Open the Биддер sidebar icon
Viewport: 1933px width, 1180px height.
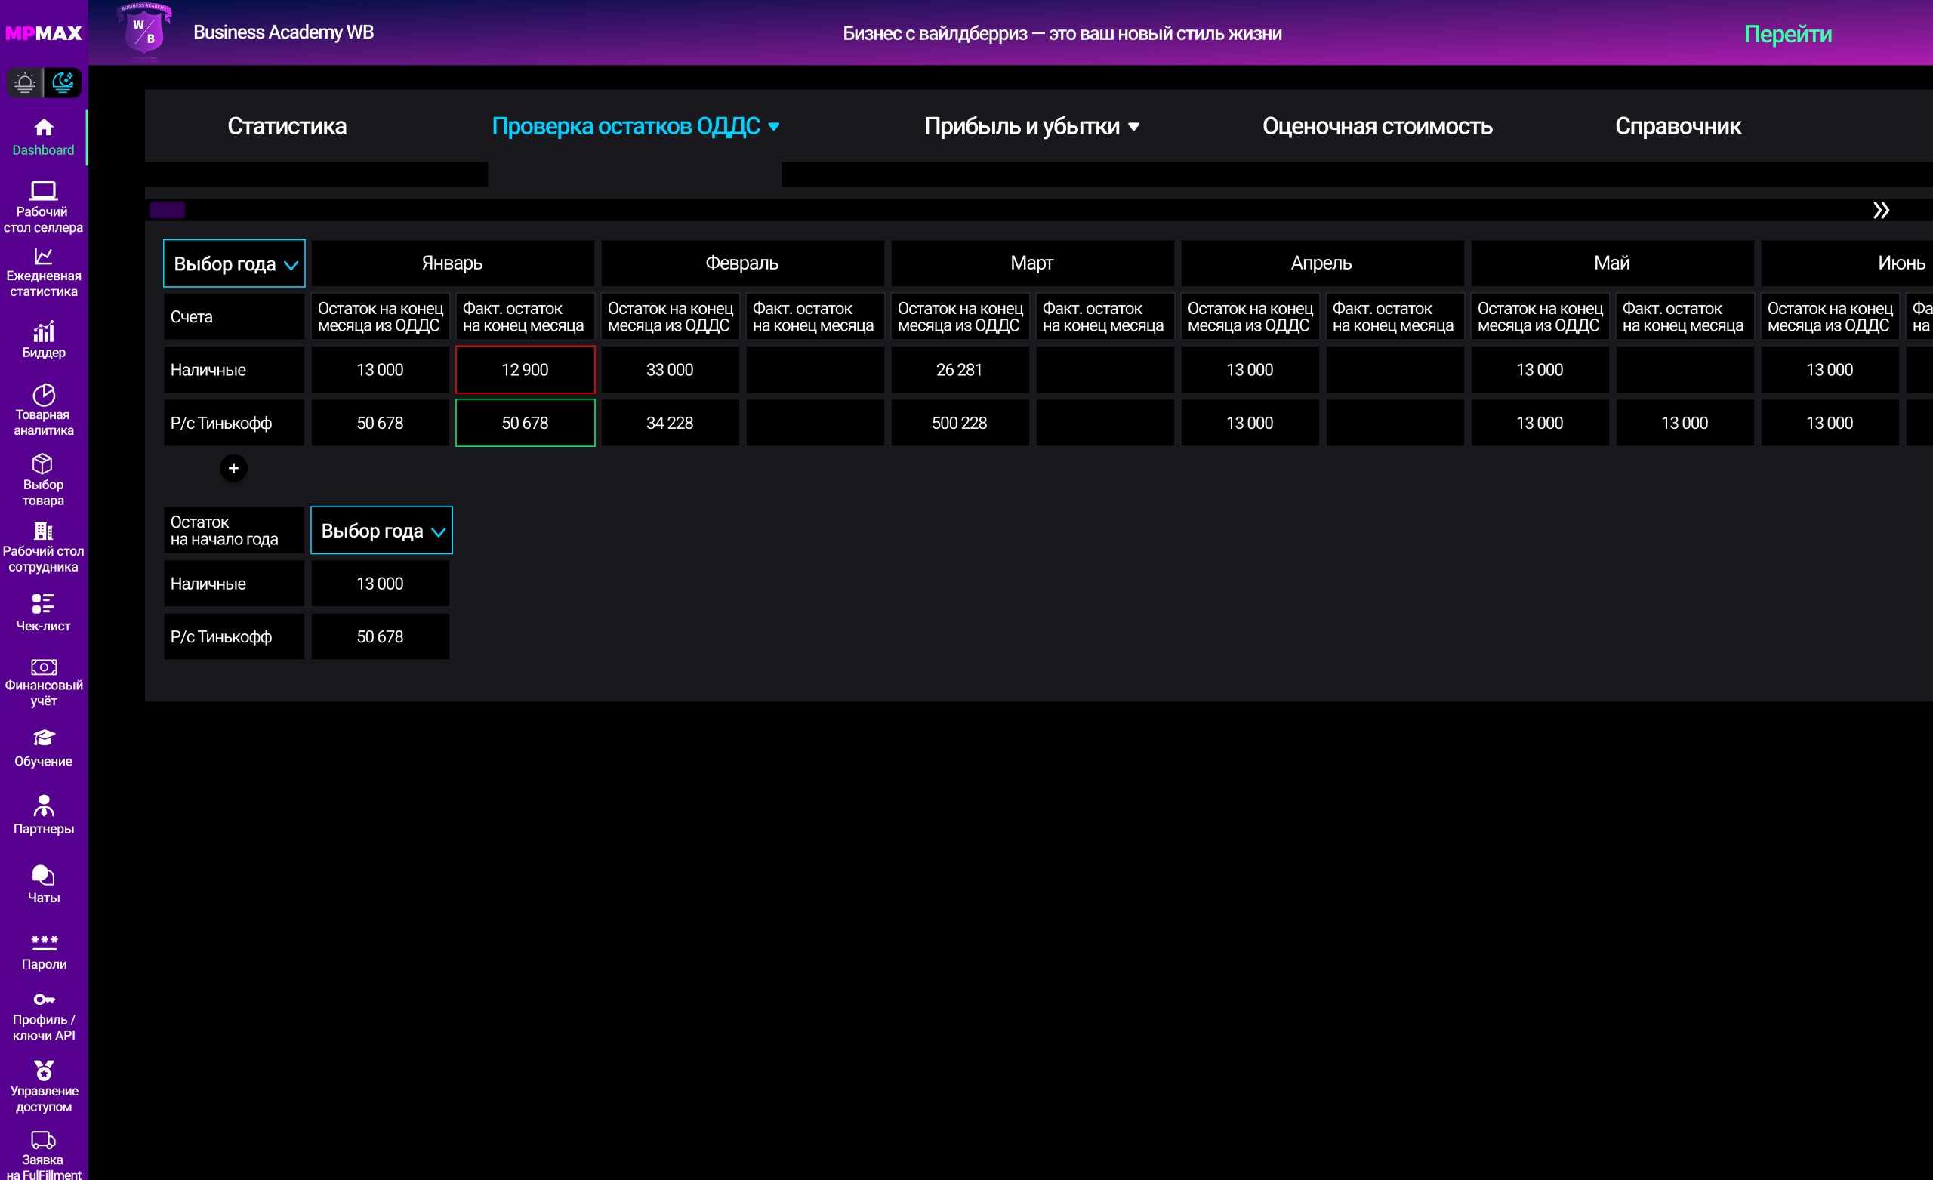43,333
